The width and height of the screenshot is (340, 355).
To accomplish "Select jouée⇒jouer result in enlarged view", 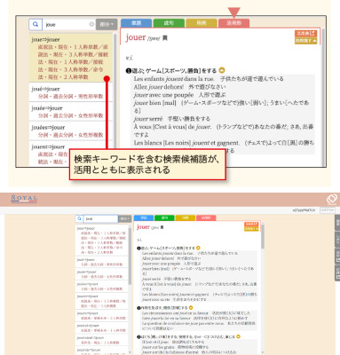I will [71, 112].
